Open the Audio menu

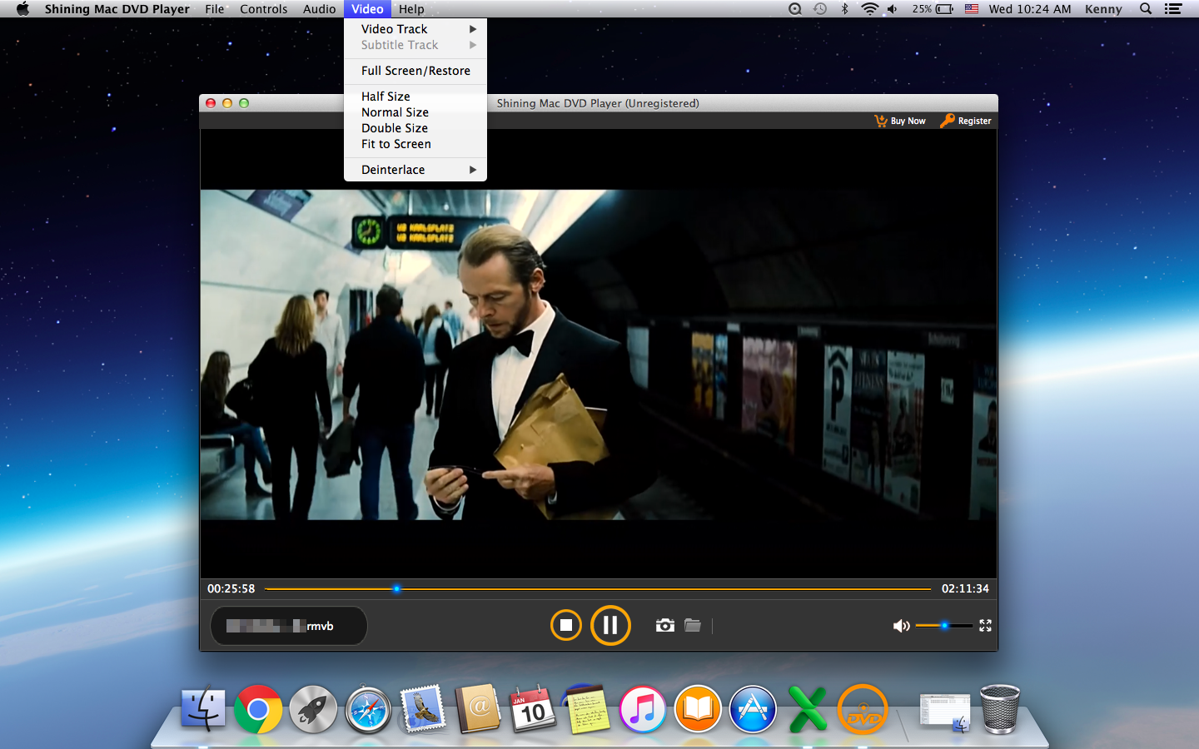coord(319,9)
